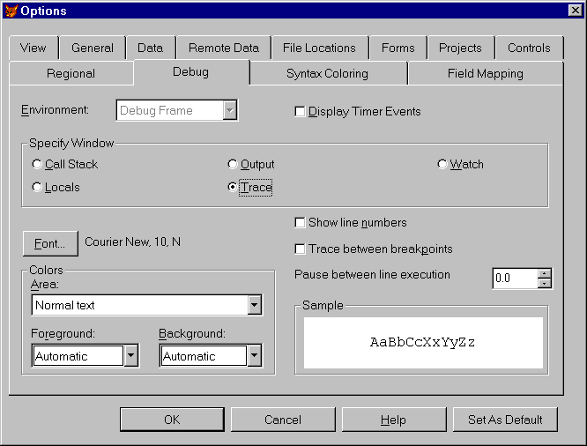Pick the Output window radio option

(233, 165)
